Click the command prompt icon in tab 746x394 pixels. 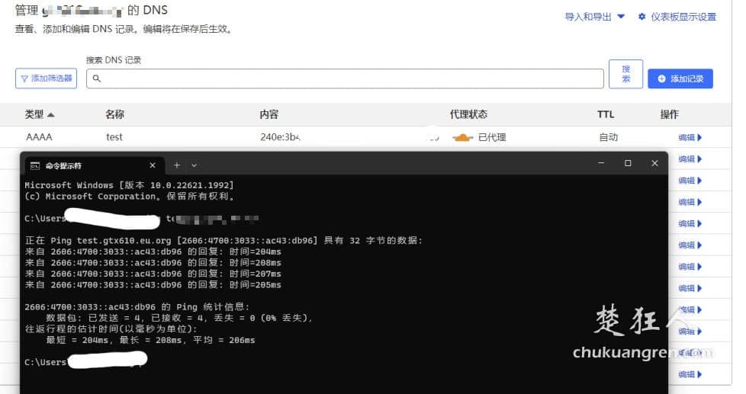(35, 165)
